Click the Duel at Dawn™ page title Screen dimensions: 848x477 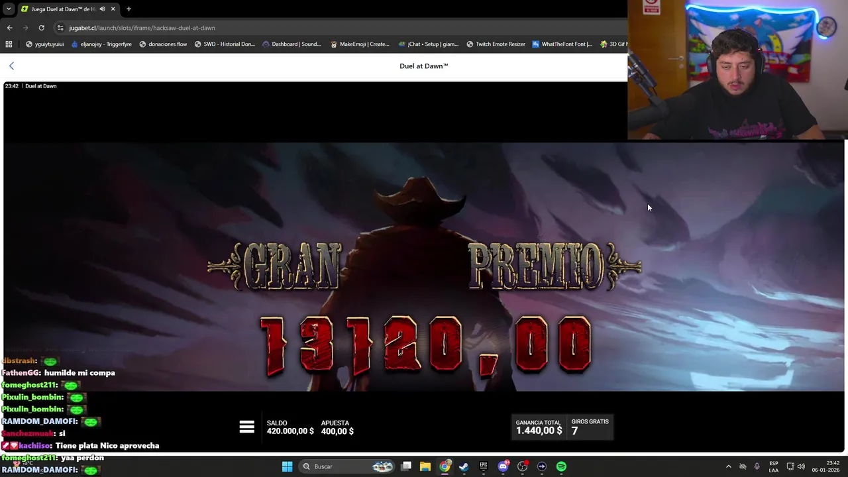point(424,66)
